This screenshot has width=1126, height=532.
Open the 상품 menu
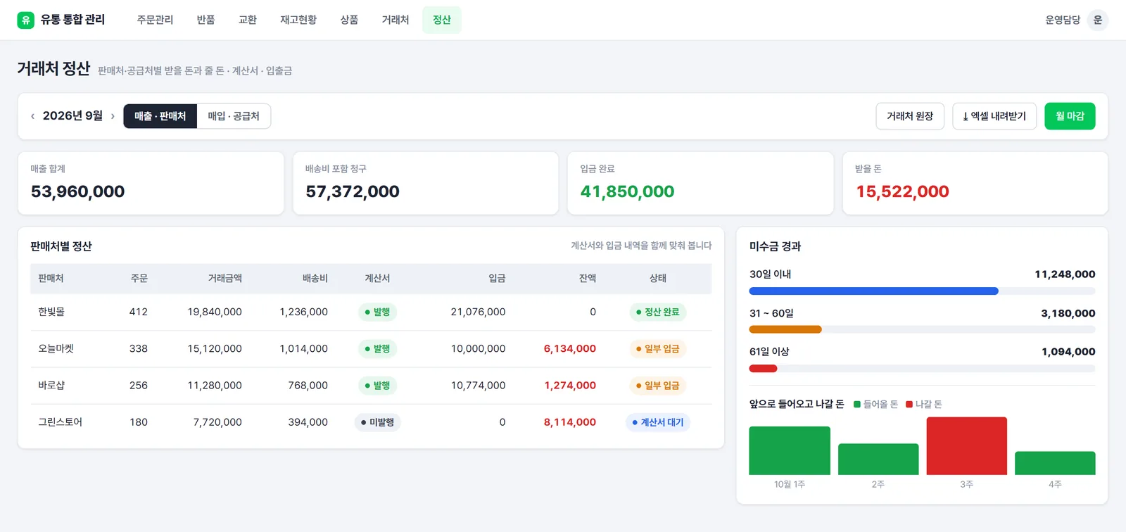[349, 20]
